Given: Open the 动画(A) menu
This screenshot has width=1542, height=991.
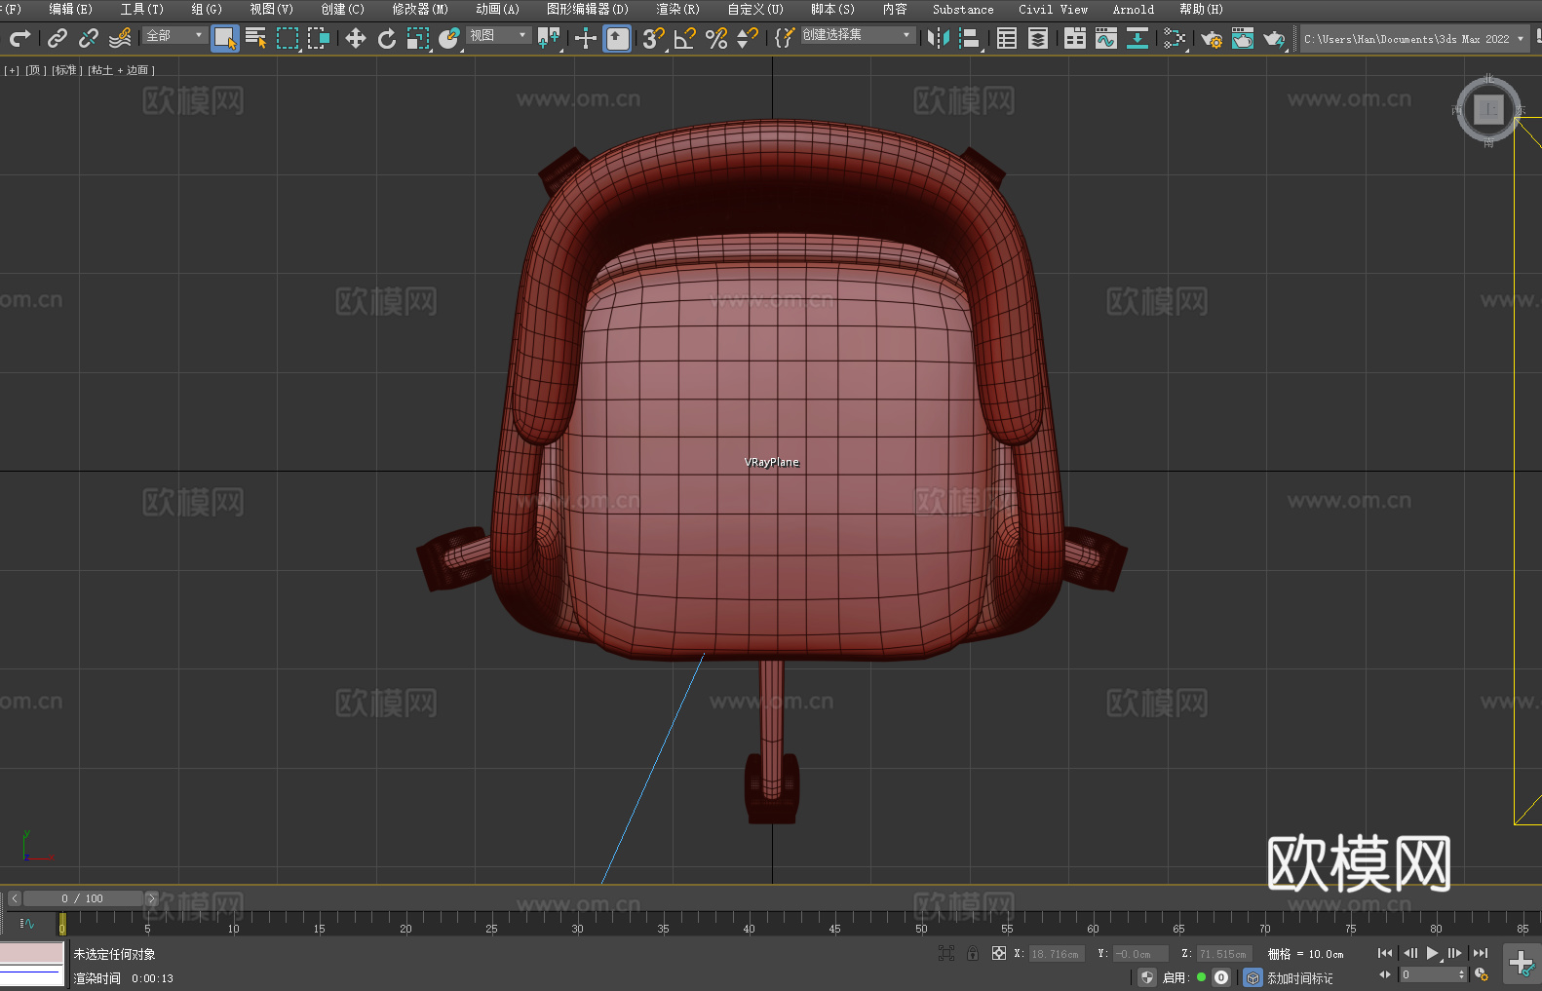Looking at the screenshot, I should [x=497, y=9].
